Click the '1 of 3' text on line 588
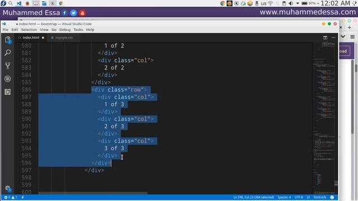358x201 pixels. pyautogui.click(x=114, y=104)
